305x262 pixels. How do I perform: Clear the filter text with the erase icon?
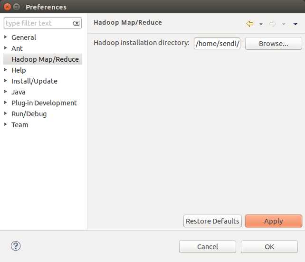point(76,23)
